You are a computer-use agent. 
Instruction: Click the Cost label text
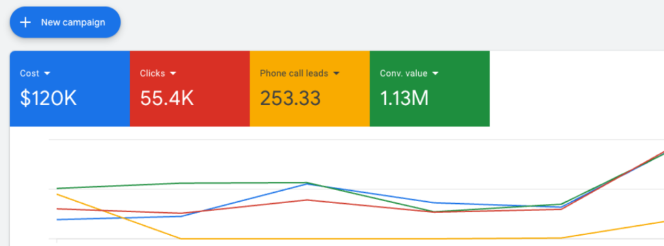coord(30,73)
